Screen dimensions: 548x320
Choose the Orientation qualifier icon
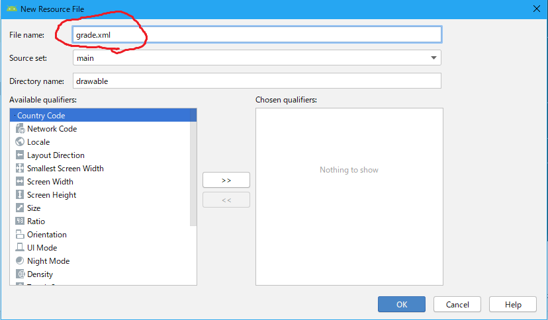click(20, 234)
